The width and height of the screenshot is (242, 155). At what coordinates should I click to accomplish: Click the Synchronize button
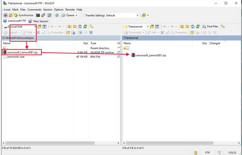coord(24,15)
